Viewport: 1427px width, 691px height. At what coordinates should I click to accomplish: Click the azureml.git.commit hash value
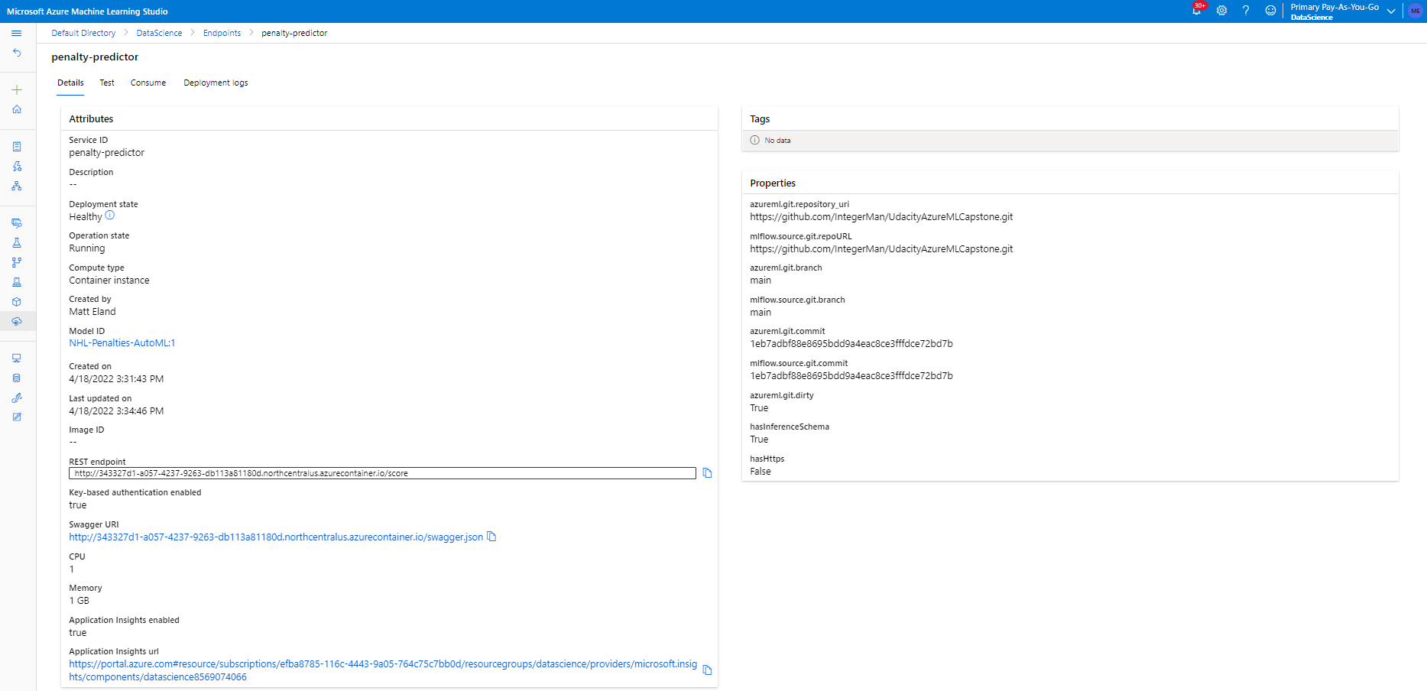[851, 344]
